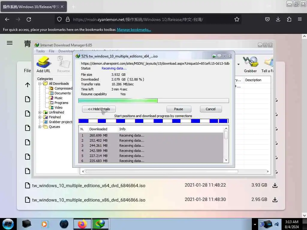Image resolution: width=307 pixels, height=230 pixels.
Task: Click the connections list scroll up arrow
Action: pos(226,129)
